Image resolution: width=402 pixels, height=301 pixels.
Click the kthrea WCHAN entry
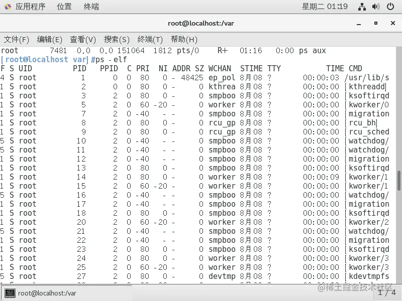tap(222, 86)
